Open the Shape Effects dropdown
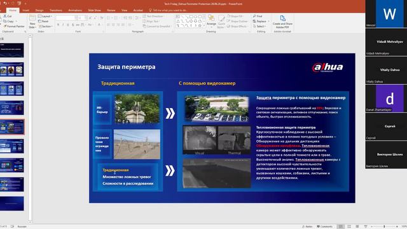 point(237,26)
